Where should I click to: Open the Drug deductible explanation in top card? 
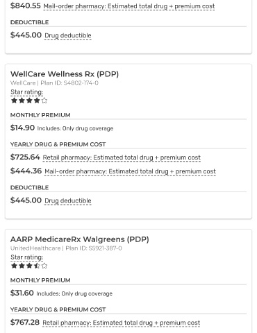click(x=68, y=35)
